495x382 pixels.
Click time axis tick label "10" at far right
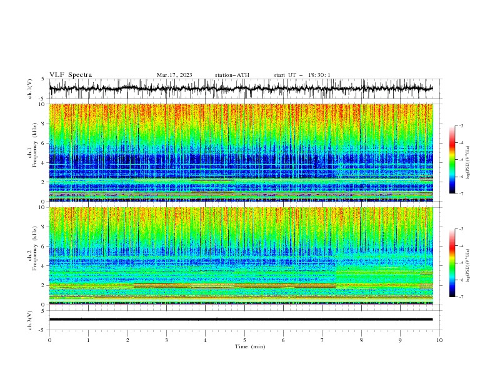(439, 340)
